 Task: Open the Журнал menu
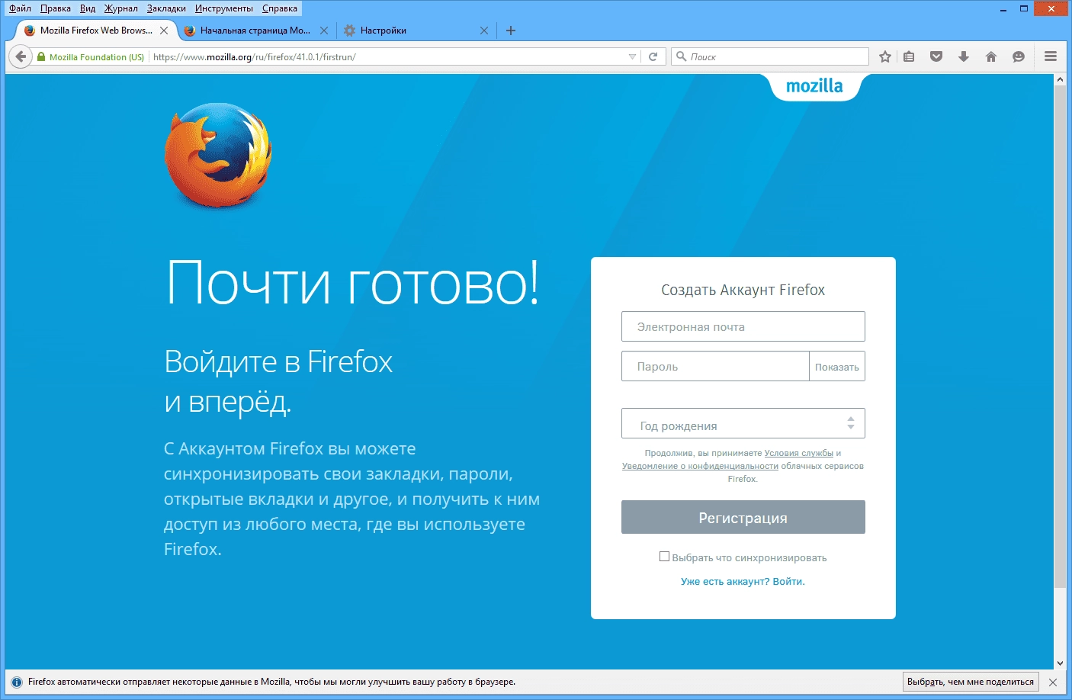click(x=121, y=8)
